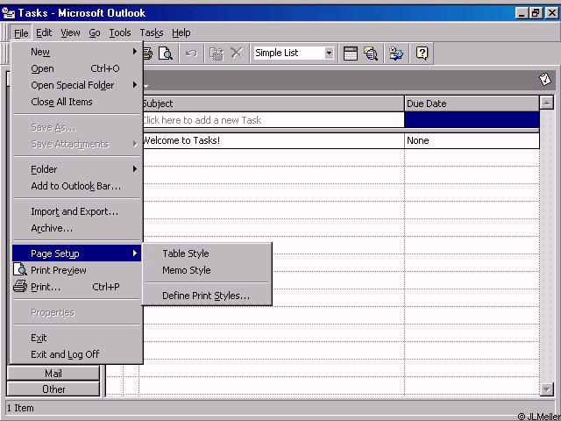Choose Import and Export
The image size is (561, 421).
coord(76,211)
